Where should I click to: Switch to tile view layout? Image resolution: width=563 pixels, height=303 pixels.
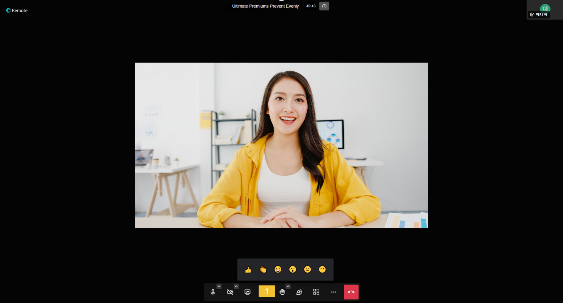tap(316, 292)
